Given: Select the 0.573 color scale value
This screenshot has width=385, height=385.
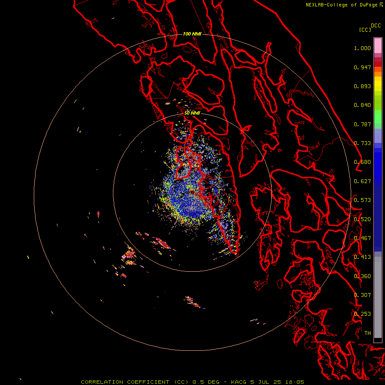Looking at the screenshot, I should (x=362, y=200).
